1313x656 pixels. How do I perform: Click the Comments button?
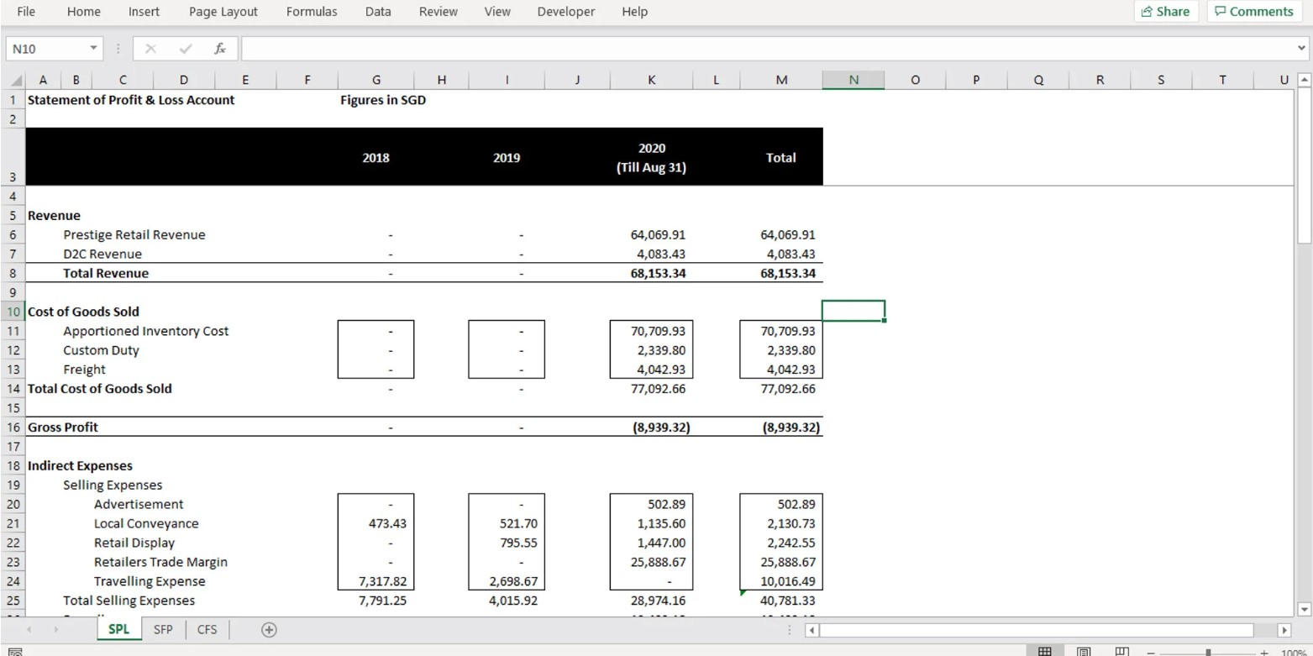[1254, 12]
